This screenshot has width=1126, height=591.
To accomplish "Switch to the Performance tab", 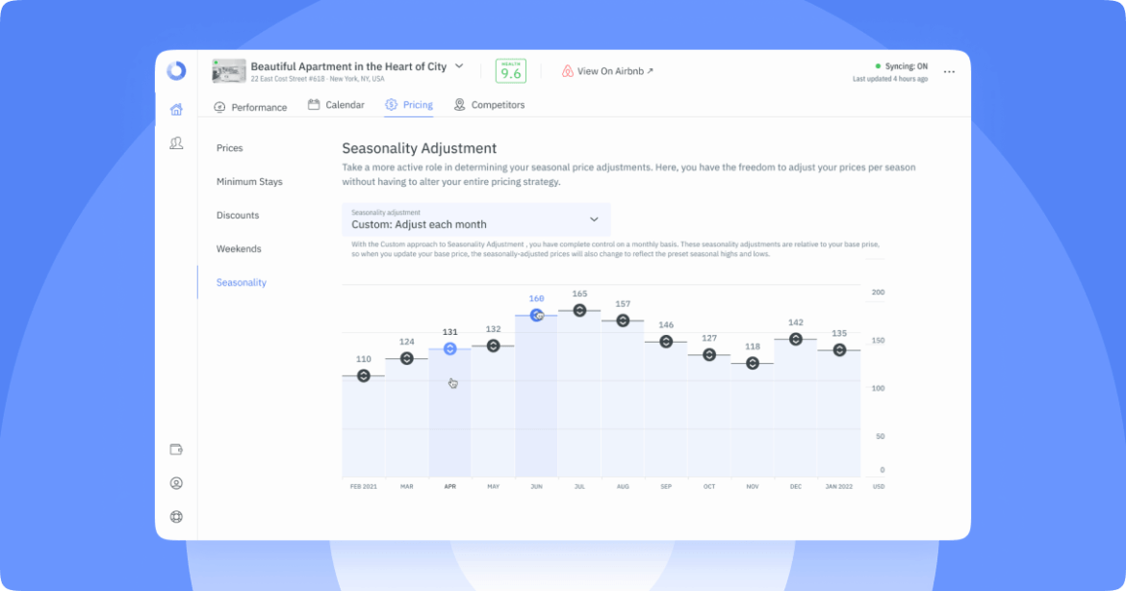I will click(x=250, y=107).
